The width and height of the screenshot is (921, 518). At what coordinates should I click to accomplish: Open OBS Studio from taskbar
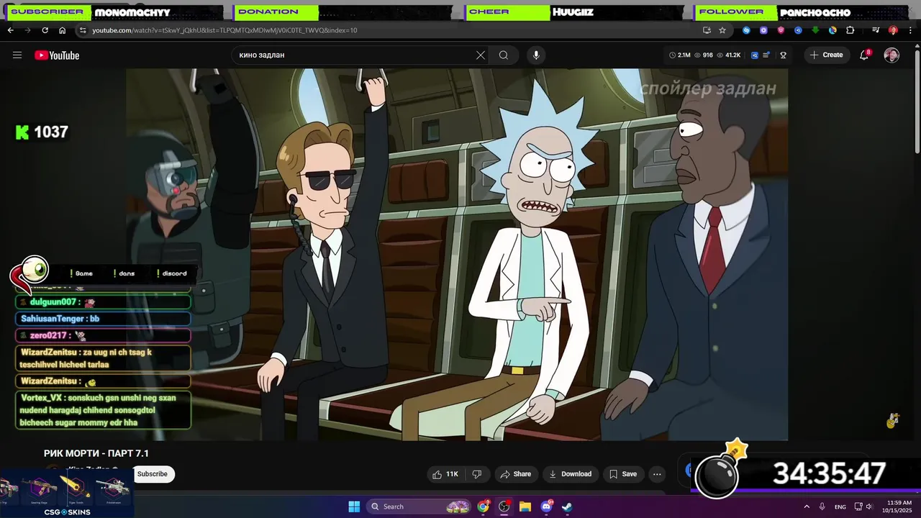tap(504, 506)
